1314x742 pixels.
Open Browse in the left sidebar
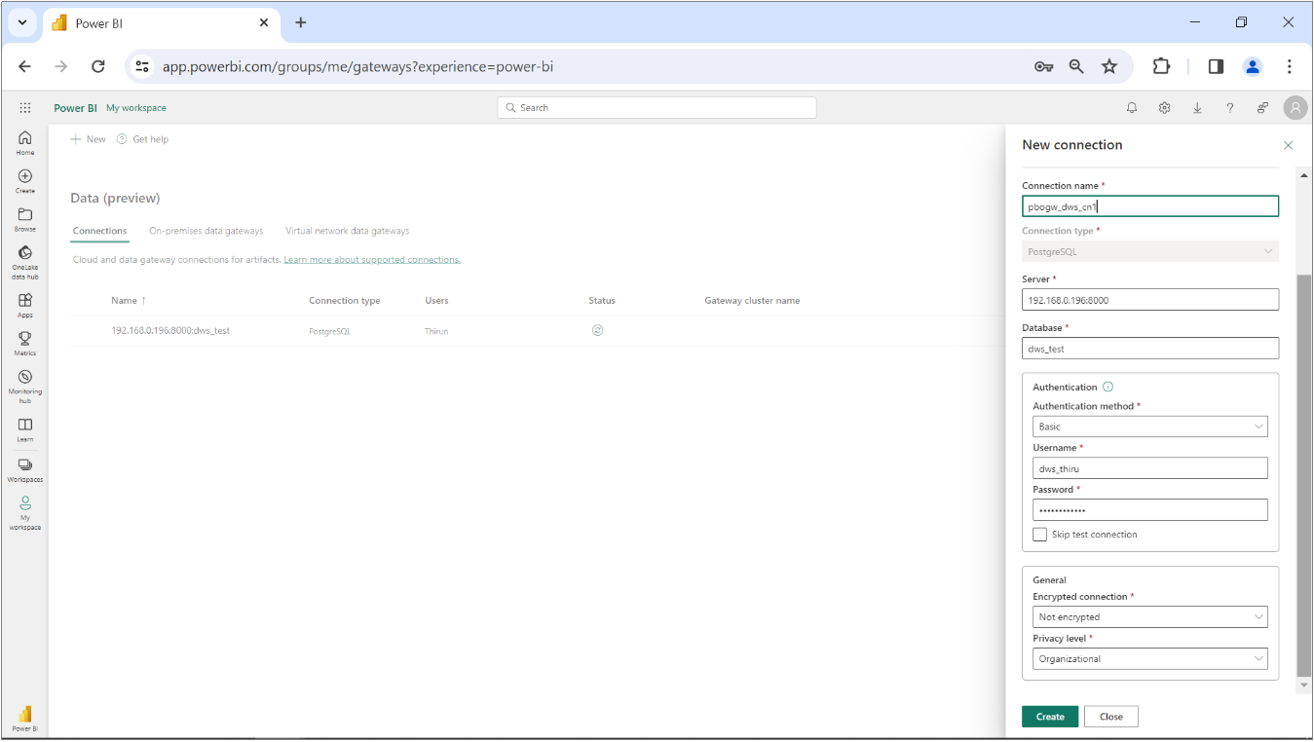[25, 220]
